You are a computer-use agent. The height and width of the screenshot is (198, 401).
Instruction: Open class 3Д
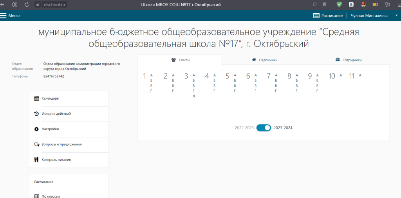click(x=194, y=96)
